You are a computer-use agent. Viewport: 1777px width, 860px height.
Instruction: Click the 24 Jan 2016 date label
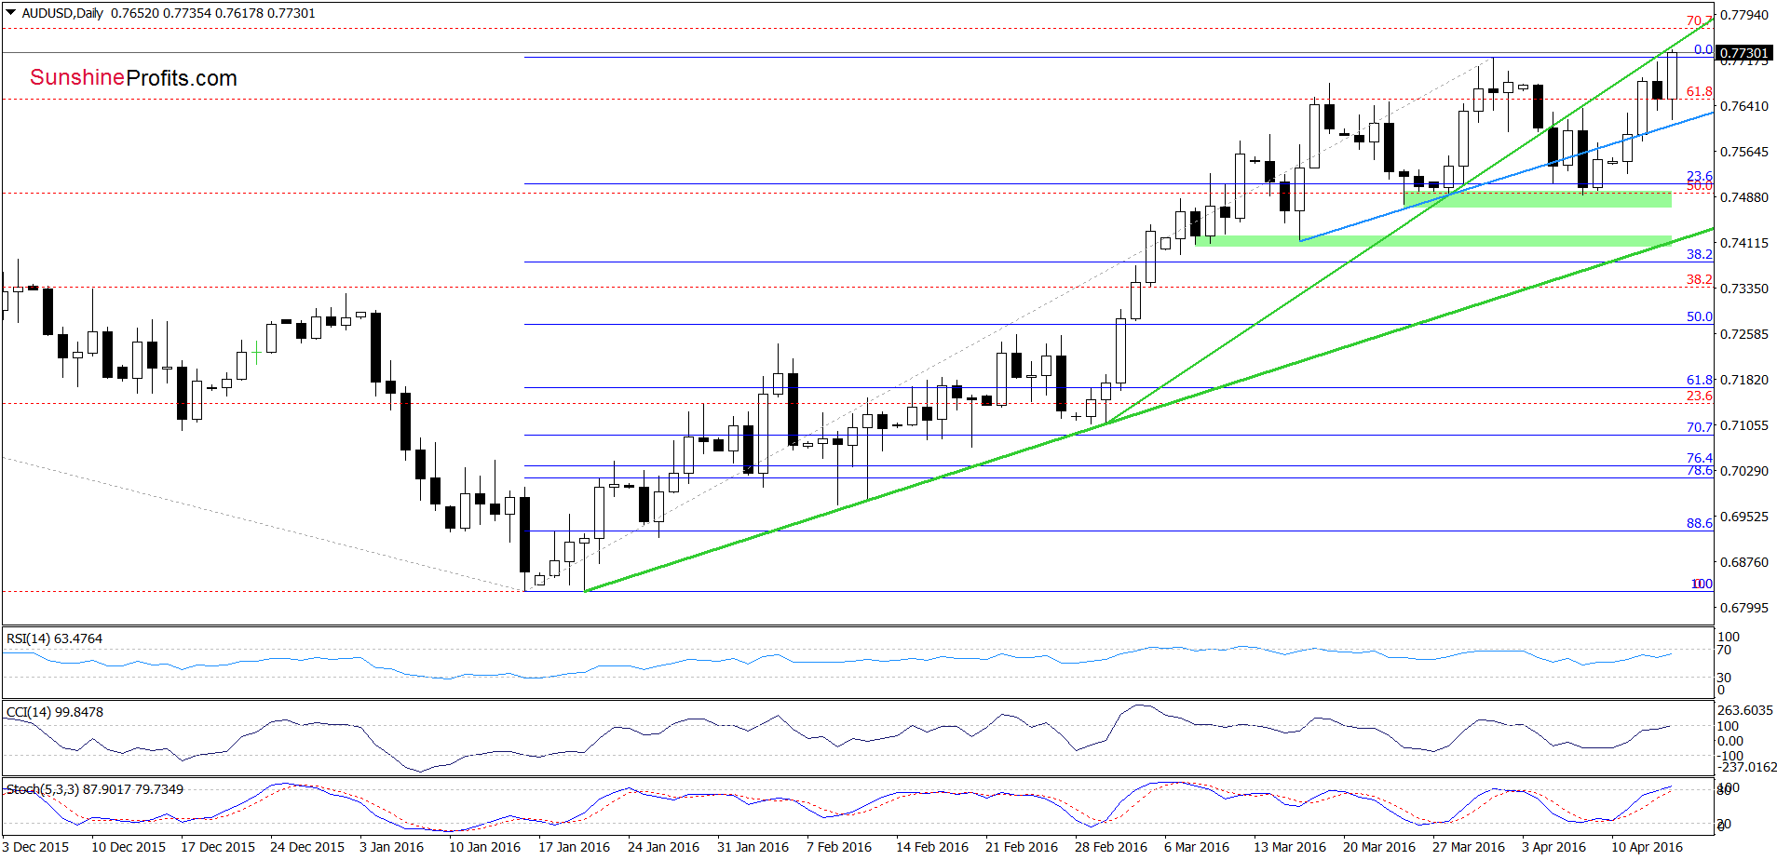[663, 847]
